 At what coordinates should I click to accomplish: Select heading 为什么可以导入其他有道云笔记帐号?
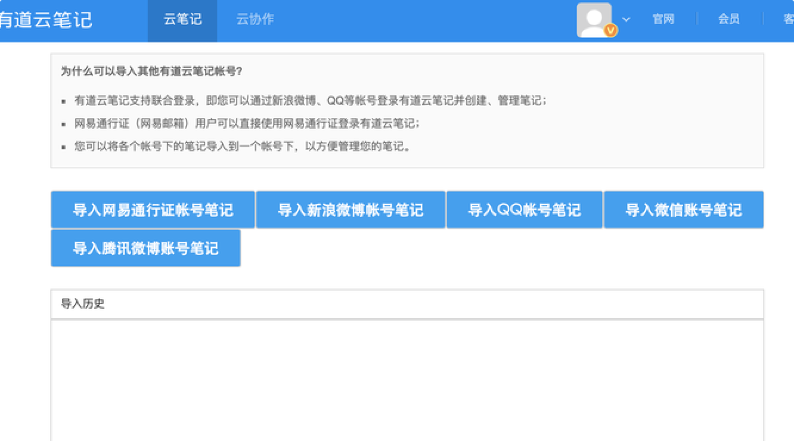pos(151,72)
